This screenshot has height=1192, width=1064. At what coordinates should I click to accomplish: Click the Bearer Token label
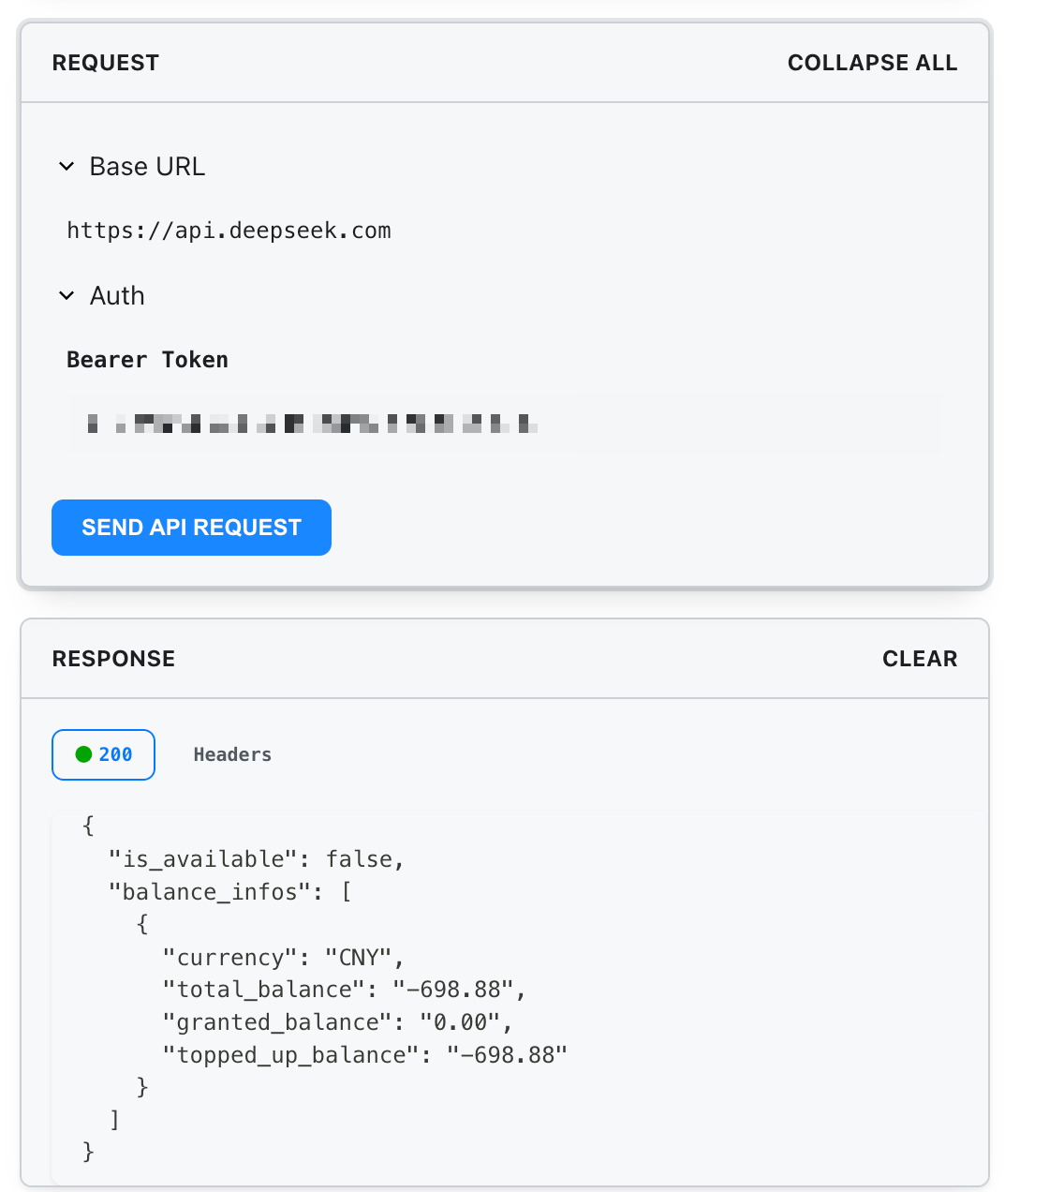click(147, 360)
